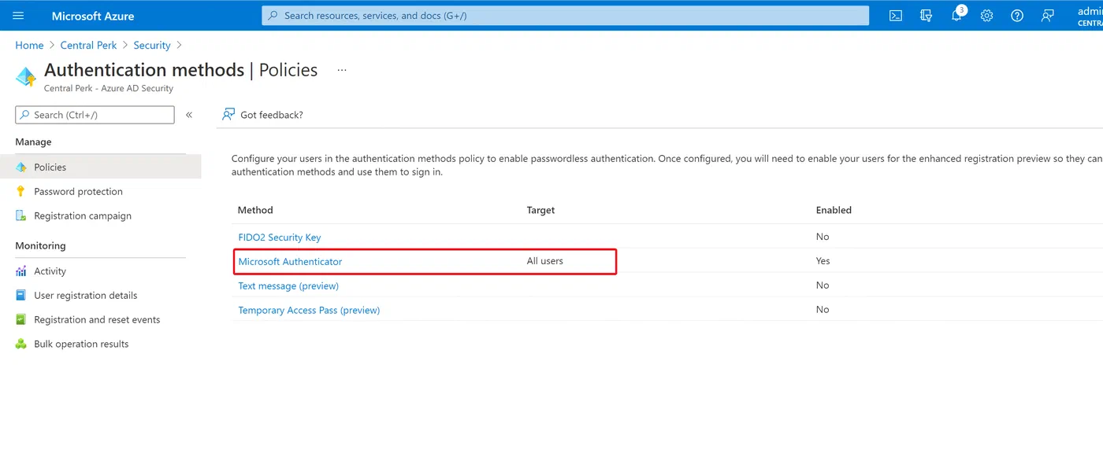This screenshot has width=1103, height=464.
Task: Click the Authentication methods service icon
Action: tap(26, 76)
